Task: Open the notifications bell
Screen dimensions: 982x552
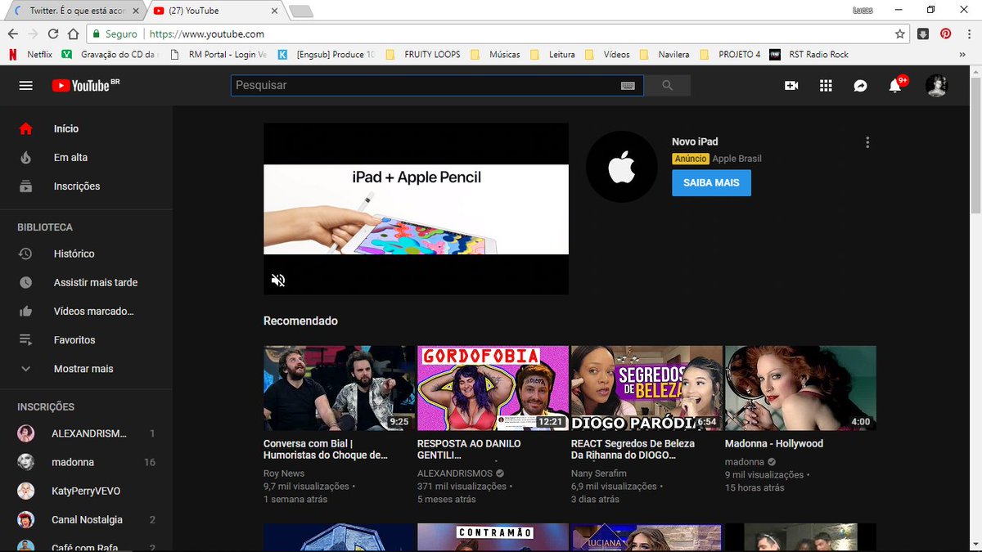Action: point(895,86)
